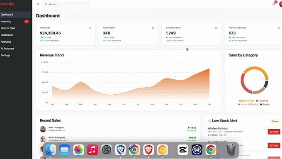Open Chrome Beta in the dock
Screen dimensions: 282x159
pyautogui.click(x=134, y=149)
